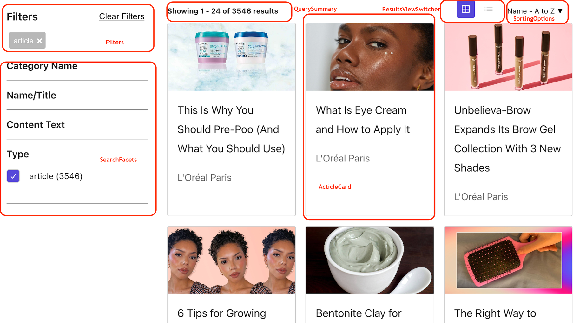Click the eye cream face image
Image resolution: width=573 pixels, height=323 pixels.
(370, 57)
